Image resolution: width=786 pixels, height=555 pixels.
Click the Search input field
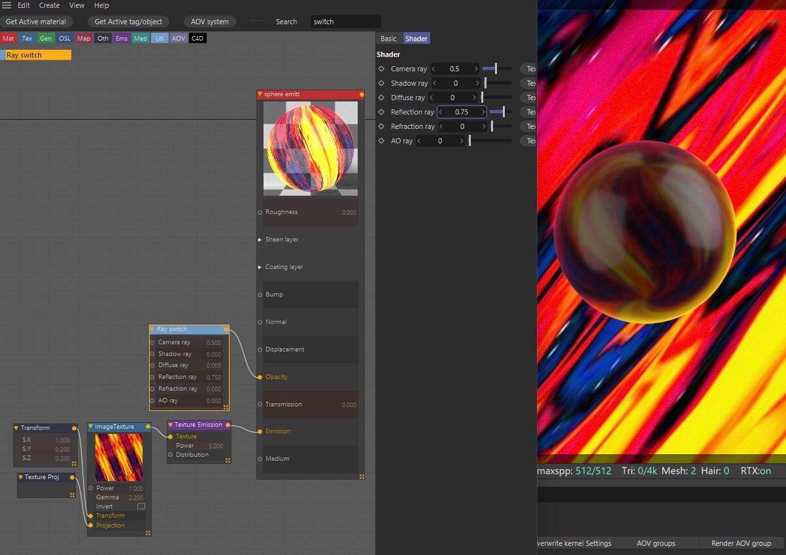345,22
